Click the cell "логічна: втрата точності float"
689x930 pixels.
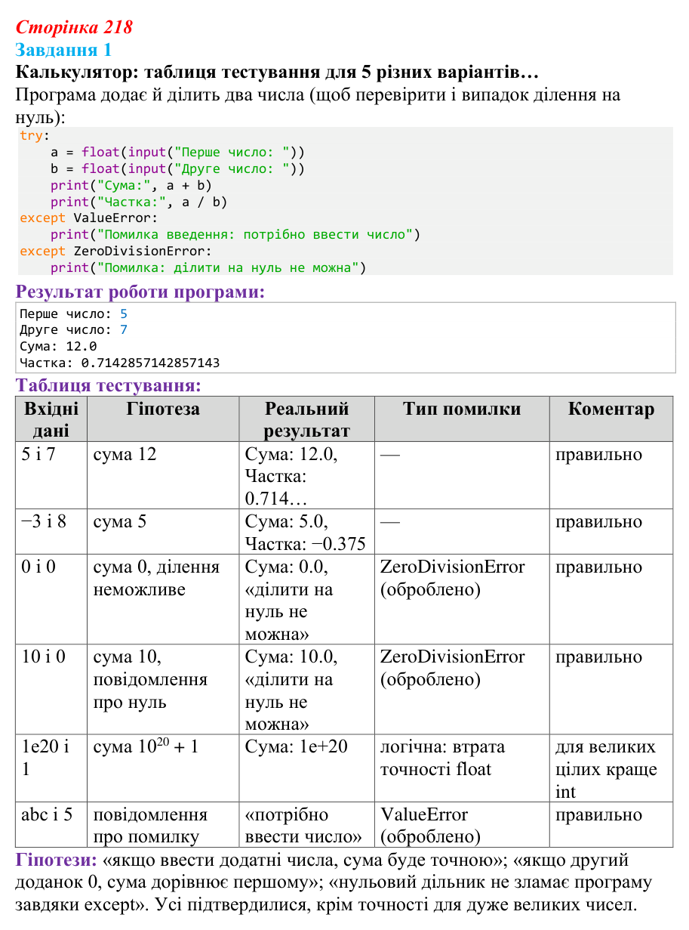coord(462,768)
